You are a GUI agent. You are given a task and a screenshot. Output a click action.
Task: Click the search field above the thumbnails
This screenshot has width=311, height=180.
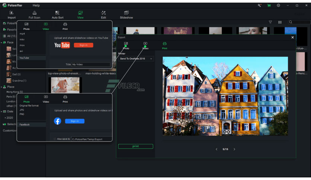click(299, 22)
